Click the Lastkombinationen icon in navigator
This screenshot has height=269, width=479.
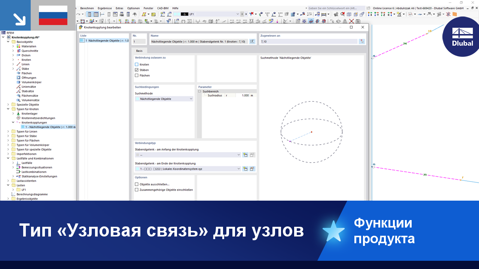tap(18, 172)
